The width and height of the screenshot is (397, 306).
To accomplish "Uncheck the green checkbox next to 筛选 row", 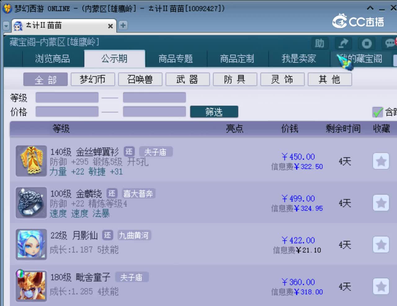I will pyautogui.click(x=377, y=112).
